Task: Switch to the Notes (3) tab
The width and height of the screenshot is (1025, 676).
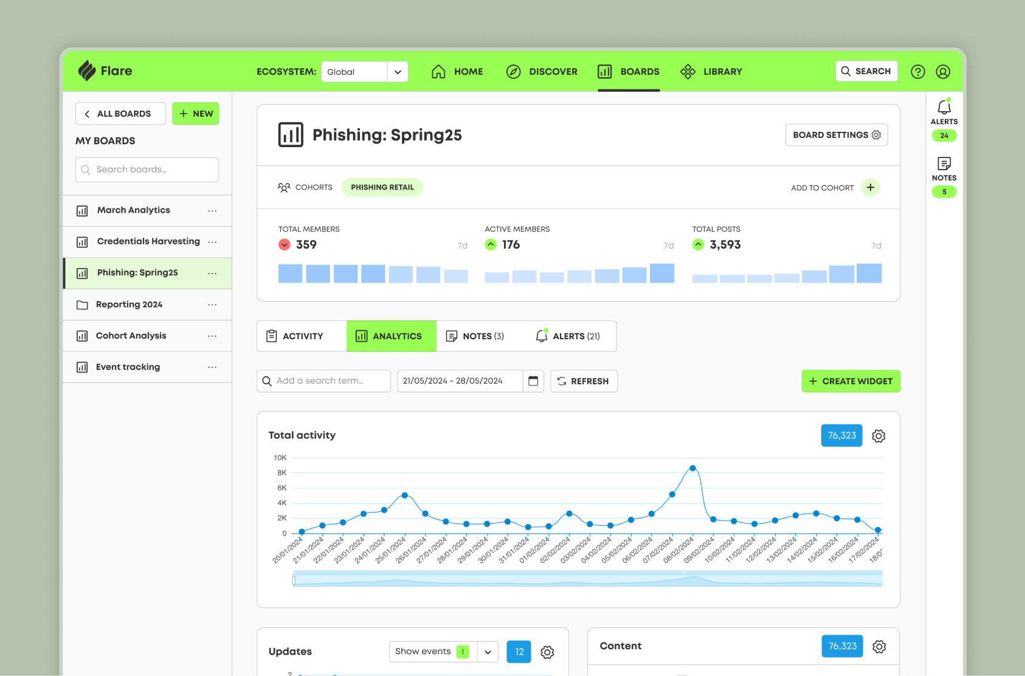Action: [x=475, y=336]
